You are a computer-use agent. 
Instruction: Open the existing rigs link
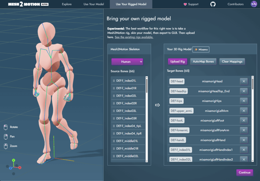(x=134, y=37)
